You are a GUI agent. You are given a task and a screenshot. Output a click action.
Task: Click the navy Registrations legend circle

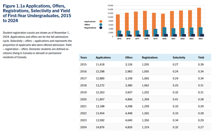pyautogui.click(x=101, y=28)
